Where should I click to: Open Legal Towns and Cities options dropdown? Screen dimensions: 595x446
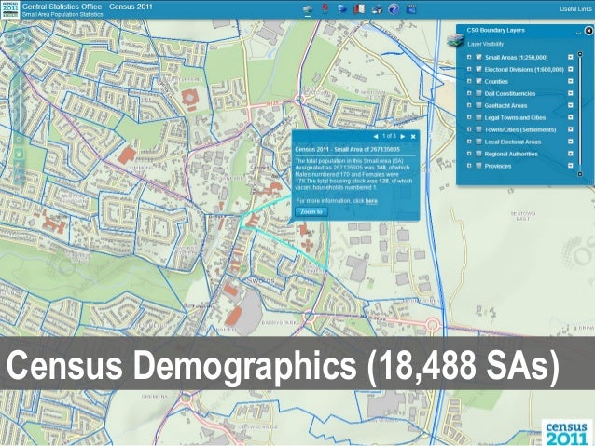(x=571, y=117)
